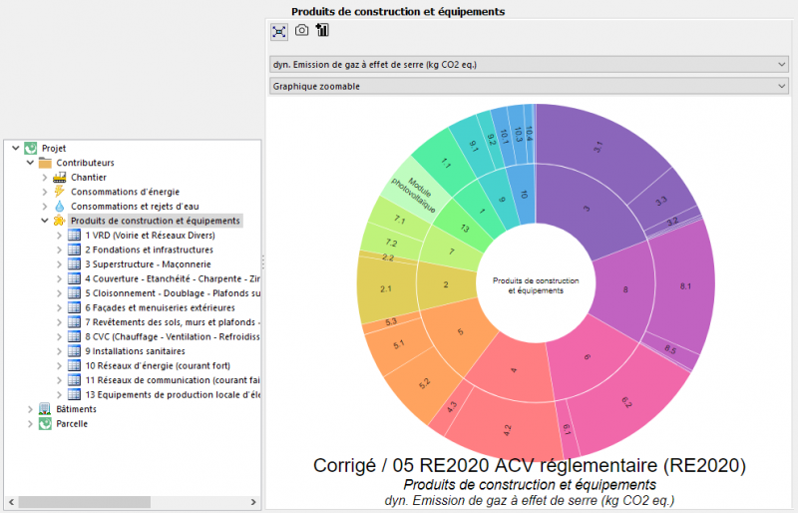Click the bar chart export icon
The height and width of the screenshot is (513, 798).
322,30
